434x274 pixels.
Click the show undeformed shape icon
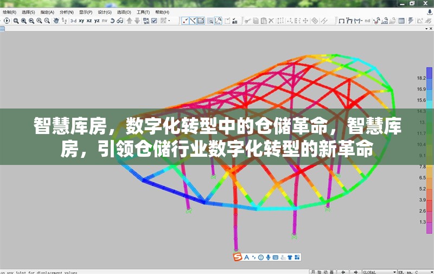342,21
